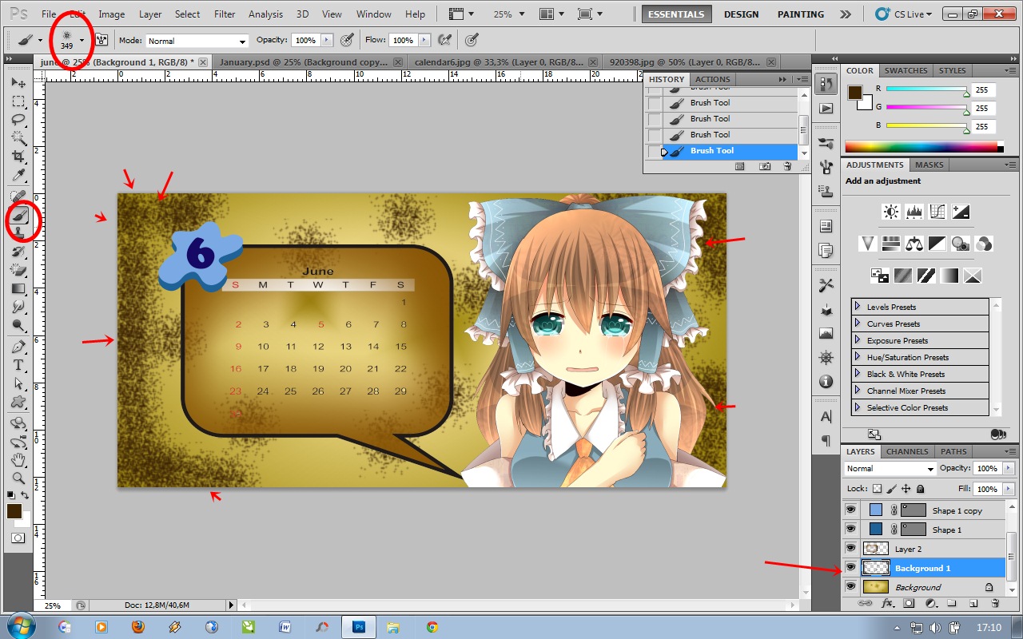Add a Photo Filter adjustment icon

[961, 243]
